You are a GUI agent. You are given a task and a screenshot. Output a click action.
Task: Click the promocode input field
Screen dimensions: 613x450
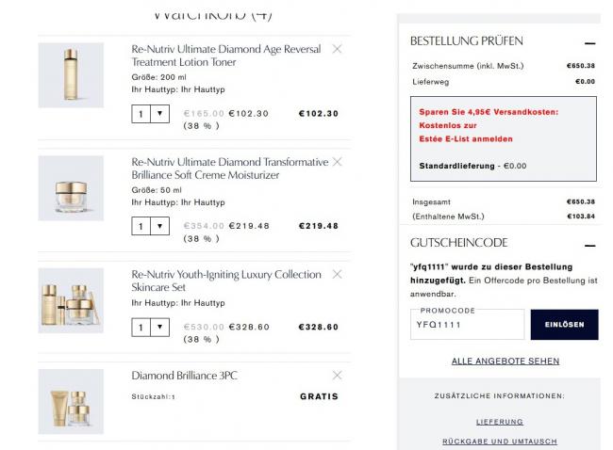click(x=467, y=325)
